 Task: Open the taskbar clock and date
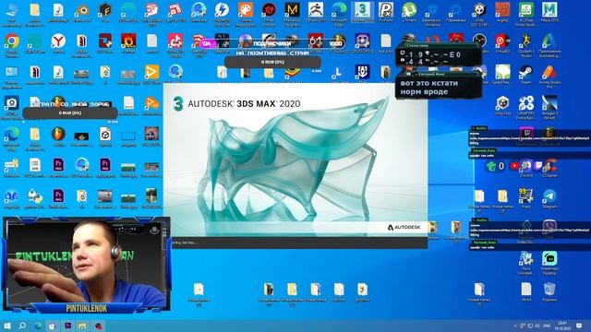point(562,326)
